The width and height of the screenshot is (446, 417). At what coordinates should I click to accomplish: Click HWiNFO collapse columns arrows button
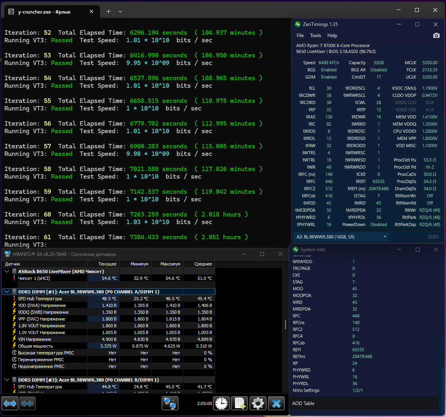pos(27,403)
